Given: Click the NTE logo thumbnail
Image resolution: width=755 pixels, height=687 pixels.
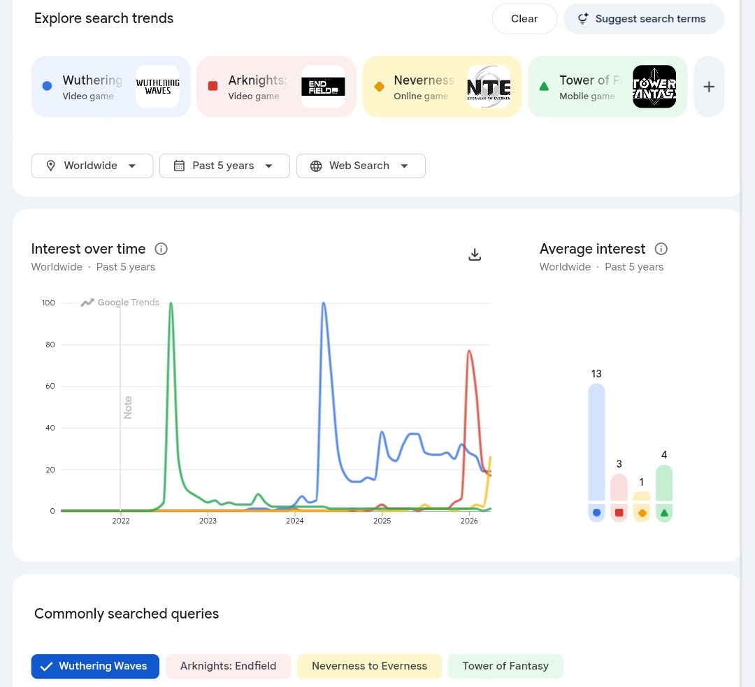Looking at the screenshot, I should [489, 87].
